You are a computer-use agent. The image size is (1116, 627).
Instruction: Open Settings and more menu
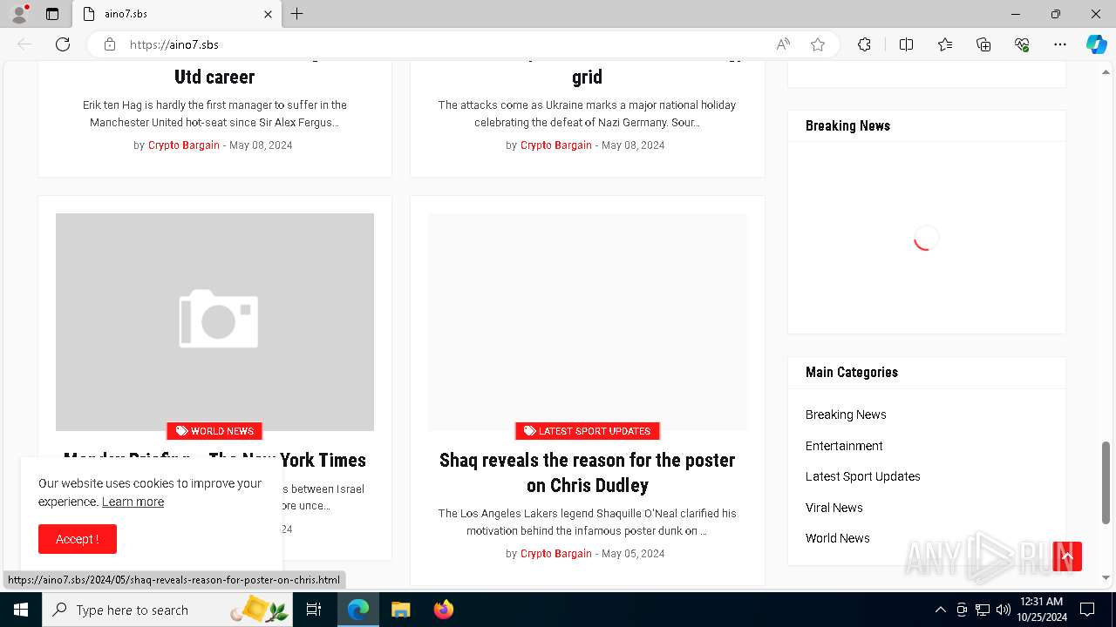(x=1060, y=44)
